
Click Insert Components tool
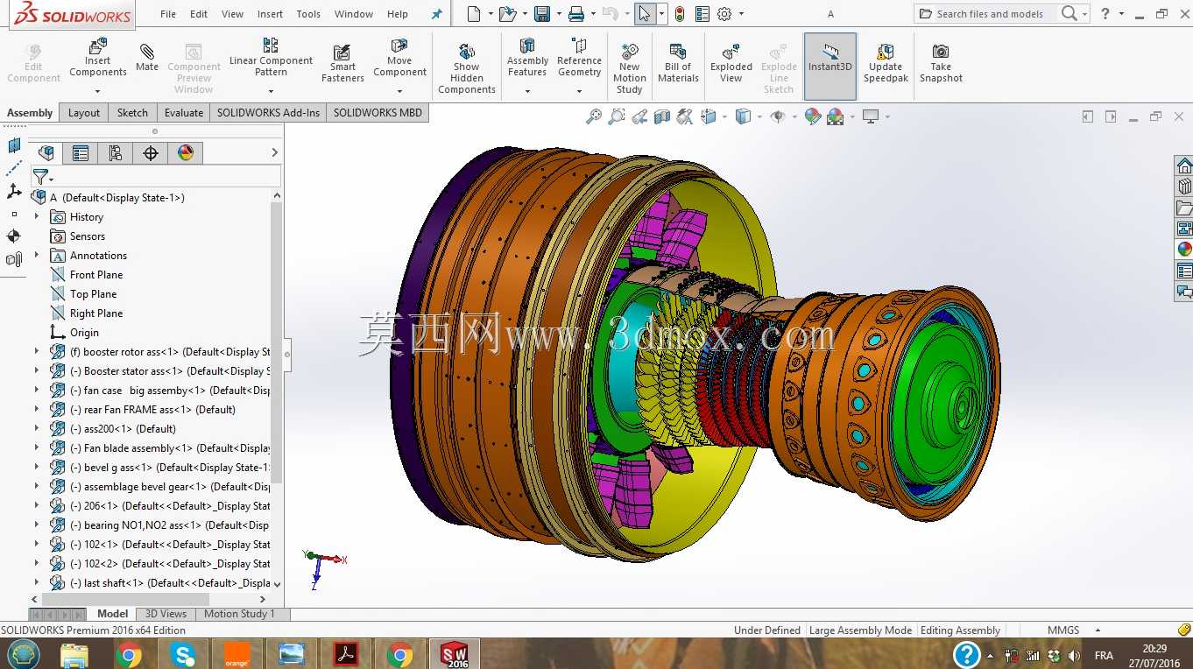coord(97,58)
